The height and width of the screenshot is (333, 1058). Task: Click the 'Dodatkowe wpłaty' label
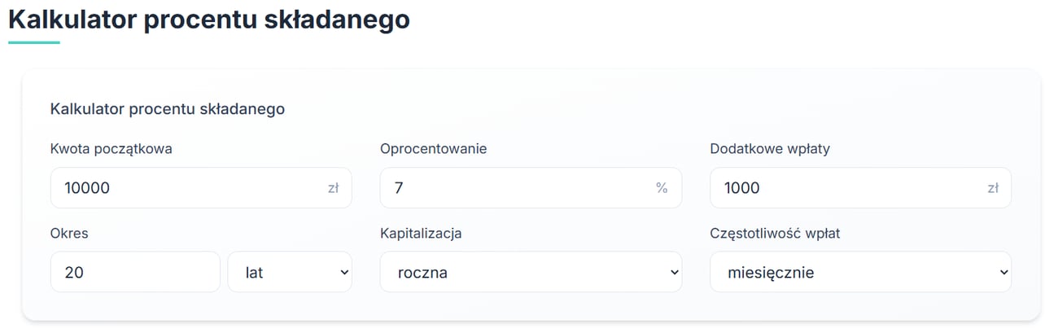769,149
